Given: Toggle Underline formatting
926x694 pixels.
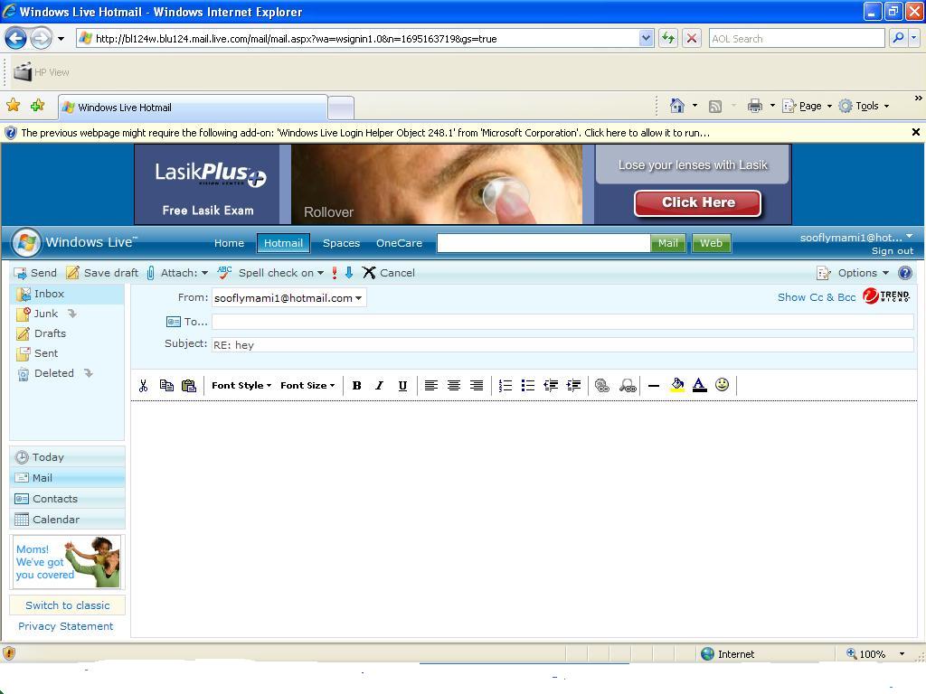Looking at the screenshot, I should 402,385.
